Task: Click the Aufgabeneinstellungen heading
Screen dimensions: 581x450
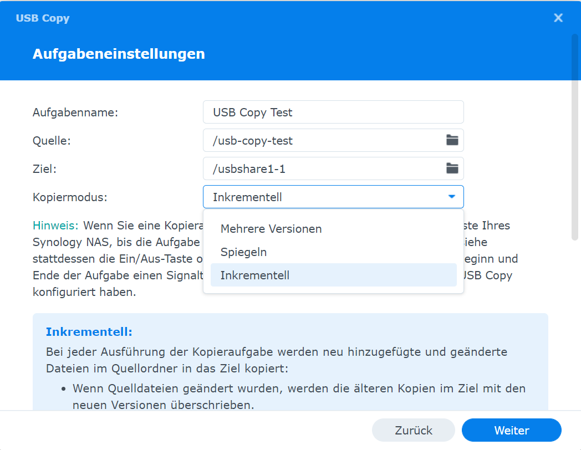Action: click(x=118, y=54)
